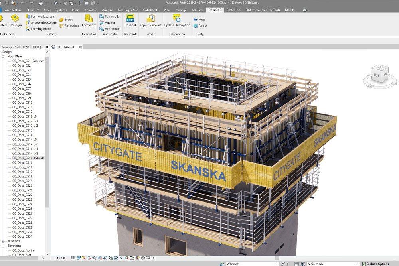Switch to the Architecture ribbon tab

coord(13,10)
